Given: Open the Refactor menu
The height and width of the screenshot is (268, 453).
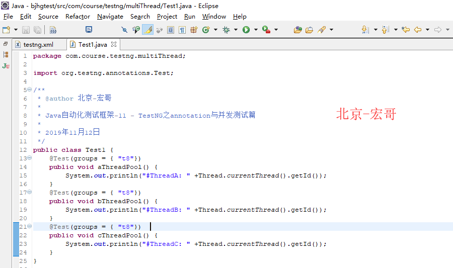Looking at the screenshot, I should [78, 17].
